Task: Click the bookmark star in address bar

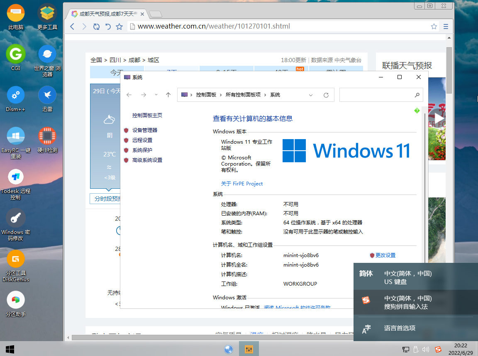Action: click(434, 26)
